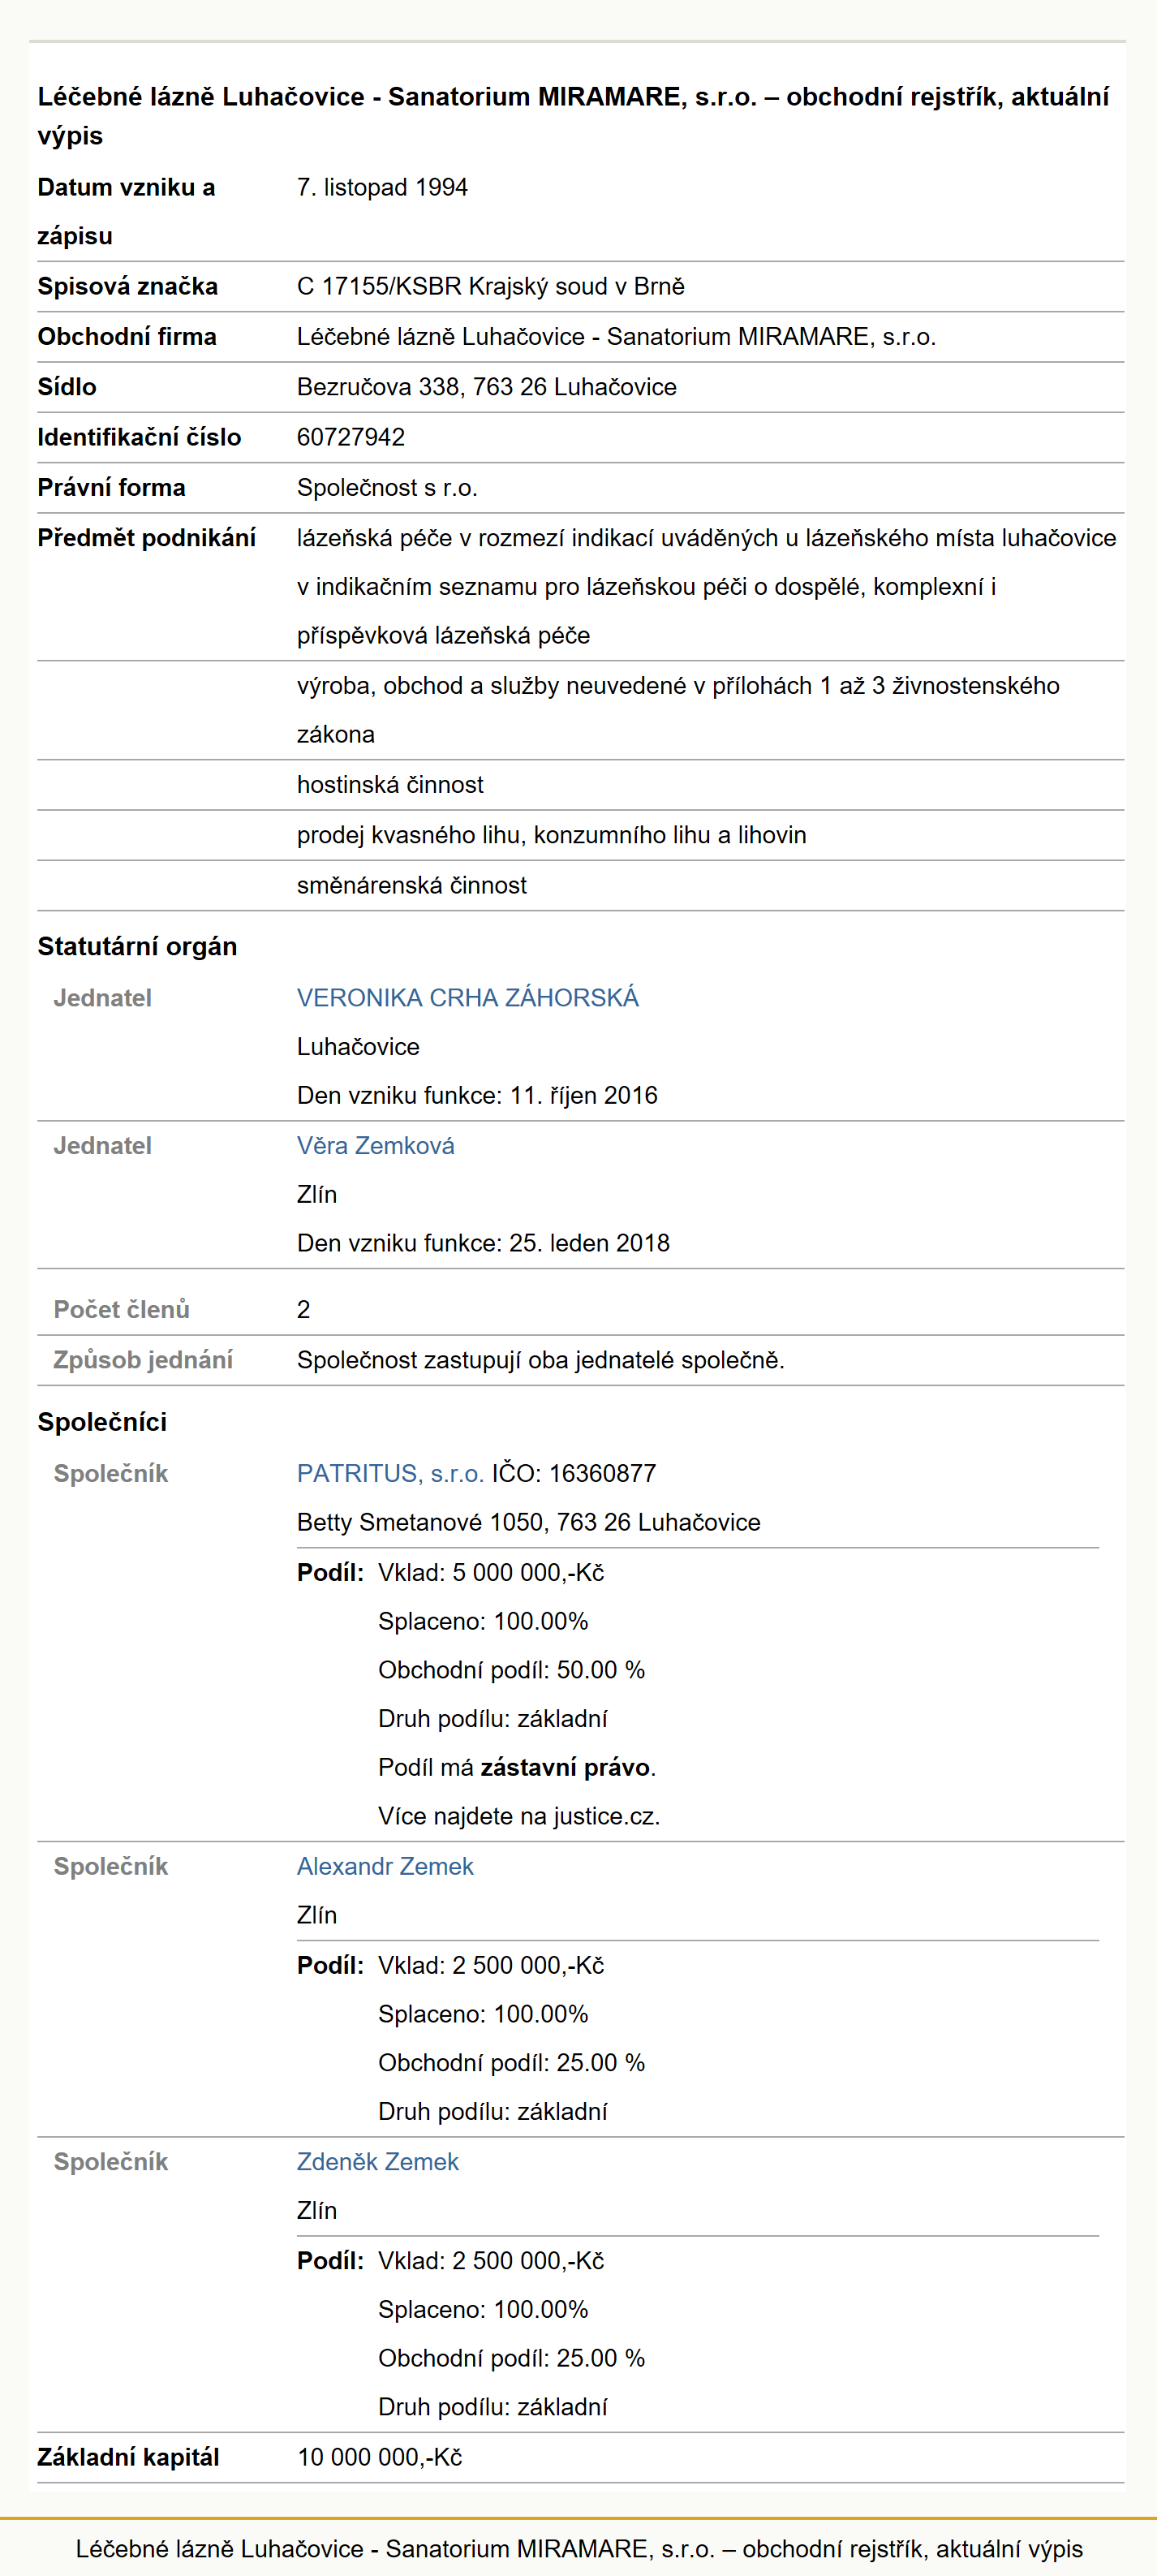Click the Základní kapitál value 10 000 000,-Kč

point(380,2457)
